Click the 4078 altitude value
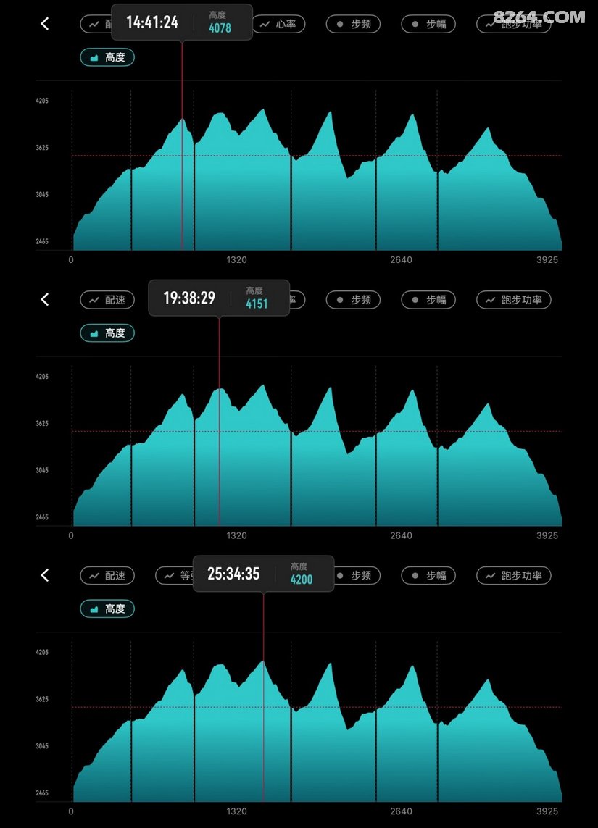This screenshot has height=828, width=598. click(x=220, y=28)
